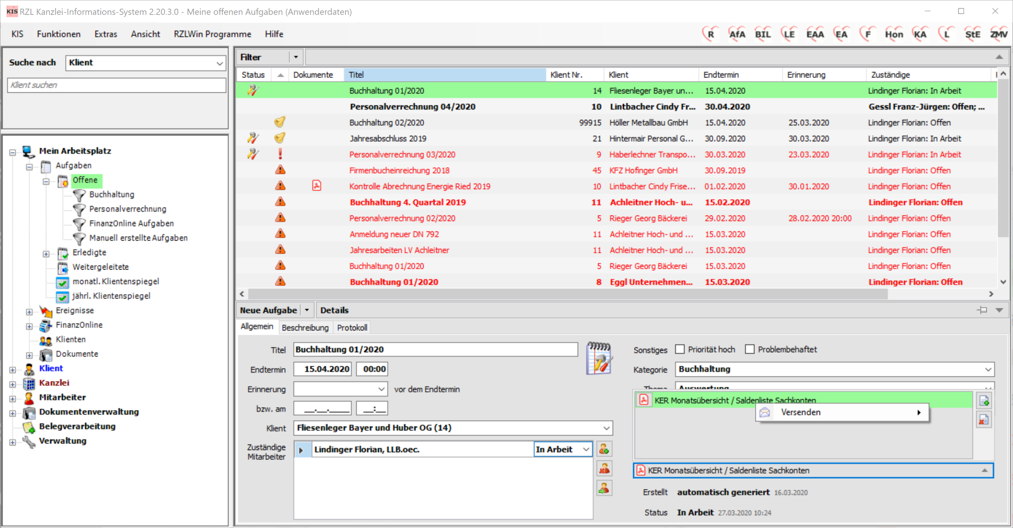Expand the Erledigte tree node
Screen dimensions: 1013x528
point(46,254)
